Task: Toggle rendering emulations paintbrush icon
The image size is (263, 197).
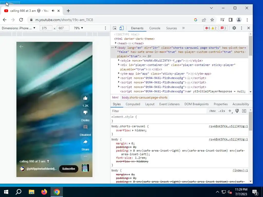Action: [237, 111]
